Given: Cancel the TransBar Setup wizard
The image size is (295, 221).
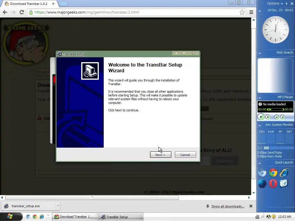Looking at the screenshot, I should tap(185, 155).
